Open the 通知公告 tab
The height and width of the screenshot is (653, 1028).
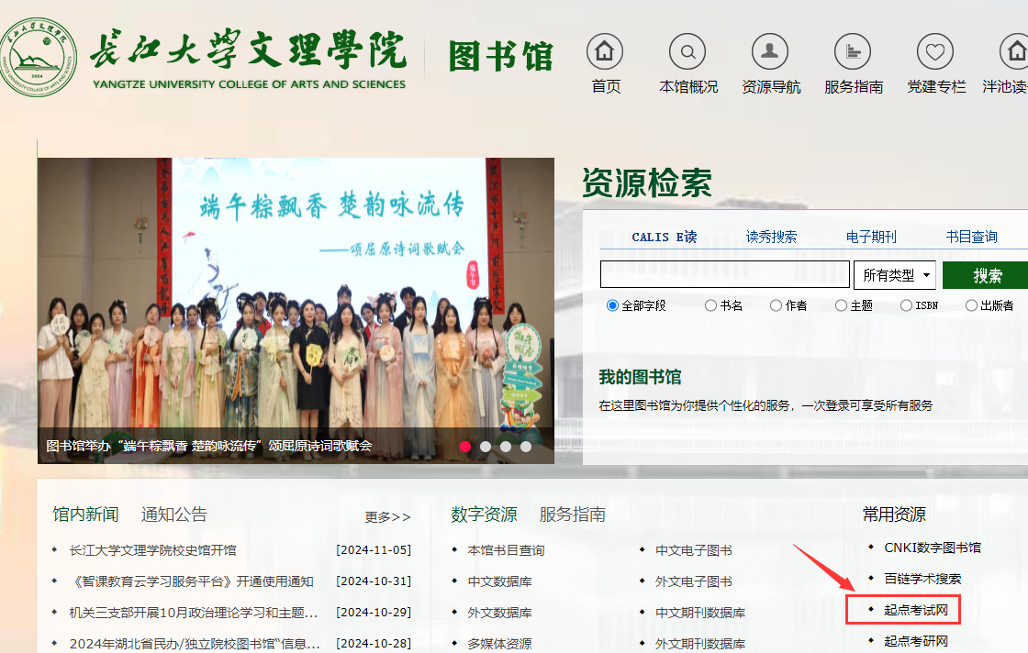point(174,515)
